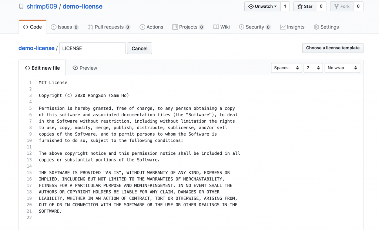Open the demo-license repository title link
This screenshot has height=230, width=379.
point(83,7)
